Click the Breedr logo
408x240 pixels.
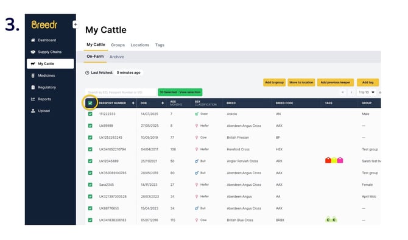pyautogui.click(x=44, y=25)
